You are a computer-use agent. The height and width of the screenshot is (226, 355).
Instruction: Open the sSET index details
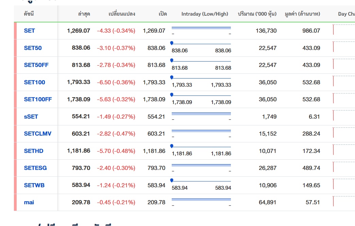pyautogui.click(x=31, y=117)
